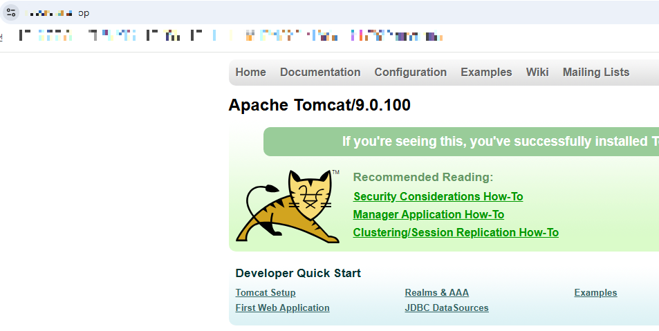The width and height of the screenshot is (659, 331).
Task: Go to the Configuration nav item
Action: coord(410,73)
